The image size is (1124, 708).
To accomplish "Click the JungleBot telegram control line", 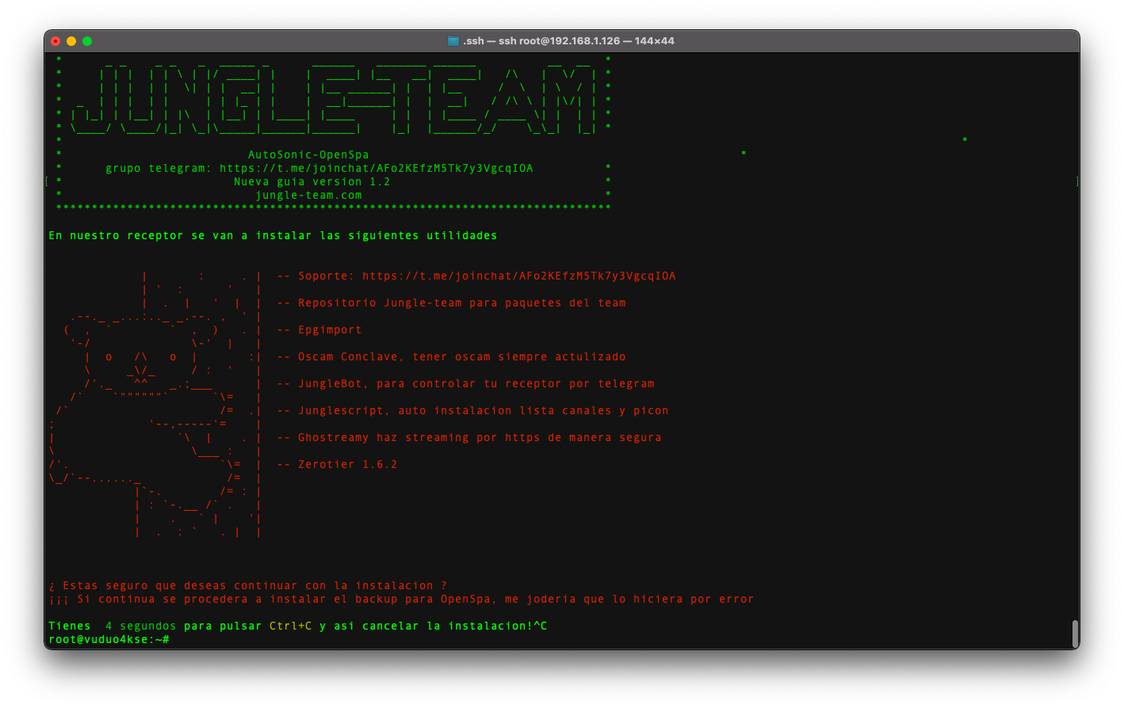I will 476,384.
